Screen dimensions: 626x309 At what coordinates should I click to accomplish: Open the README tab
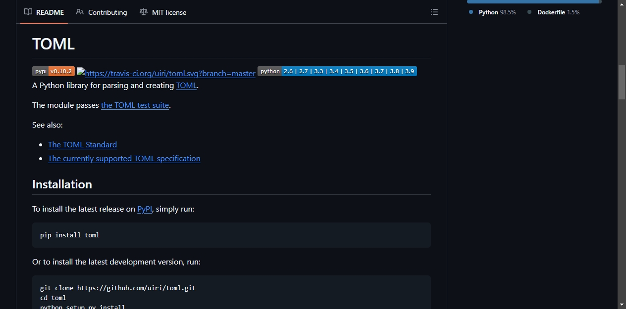pyautogui.click(x=44, y=12)
